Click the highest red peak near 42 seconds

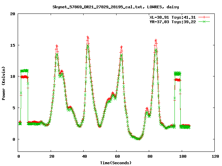pyautogui.click(x=88, y=37)
